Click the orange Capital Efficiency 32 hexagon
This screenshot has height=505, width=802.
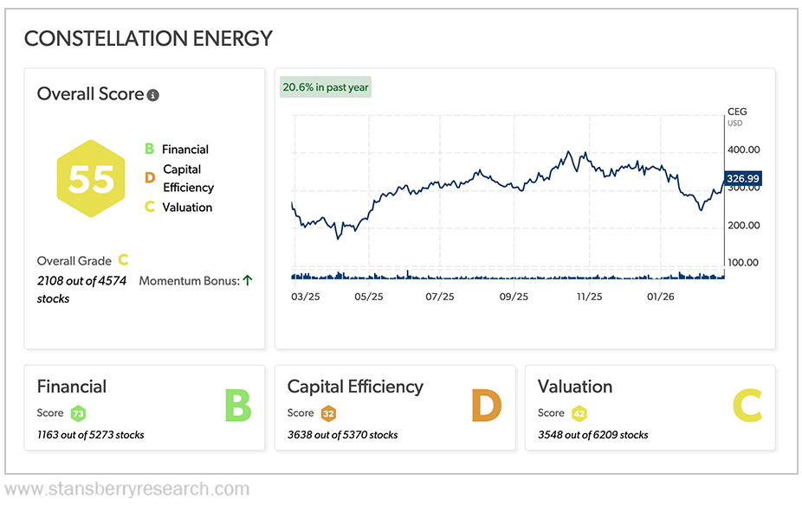[x=328, y=413]
